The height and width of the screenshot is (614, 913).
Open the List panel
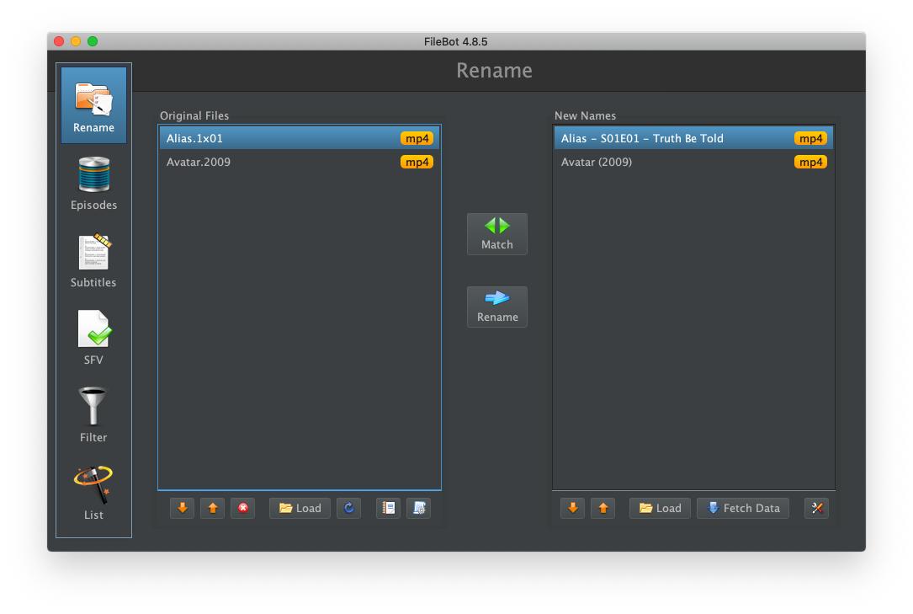[x=93, y=493]
